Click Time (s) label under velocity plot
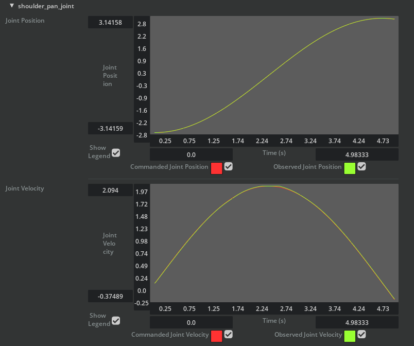This screenshot has width=414, height=346. coord(274,321)
